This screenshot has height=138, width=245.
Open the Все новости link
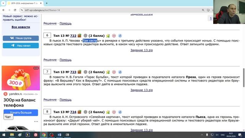pos(21,27)
